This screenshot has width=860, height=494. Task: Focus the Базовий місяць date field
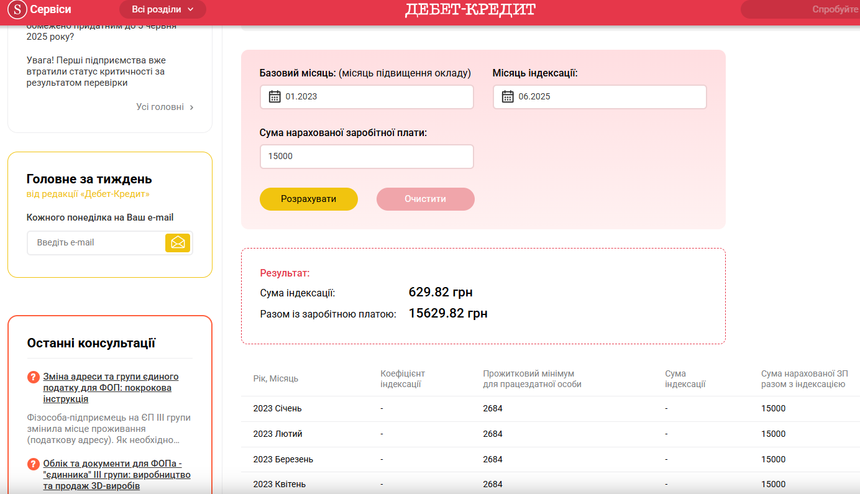click(373, 97)
